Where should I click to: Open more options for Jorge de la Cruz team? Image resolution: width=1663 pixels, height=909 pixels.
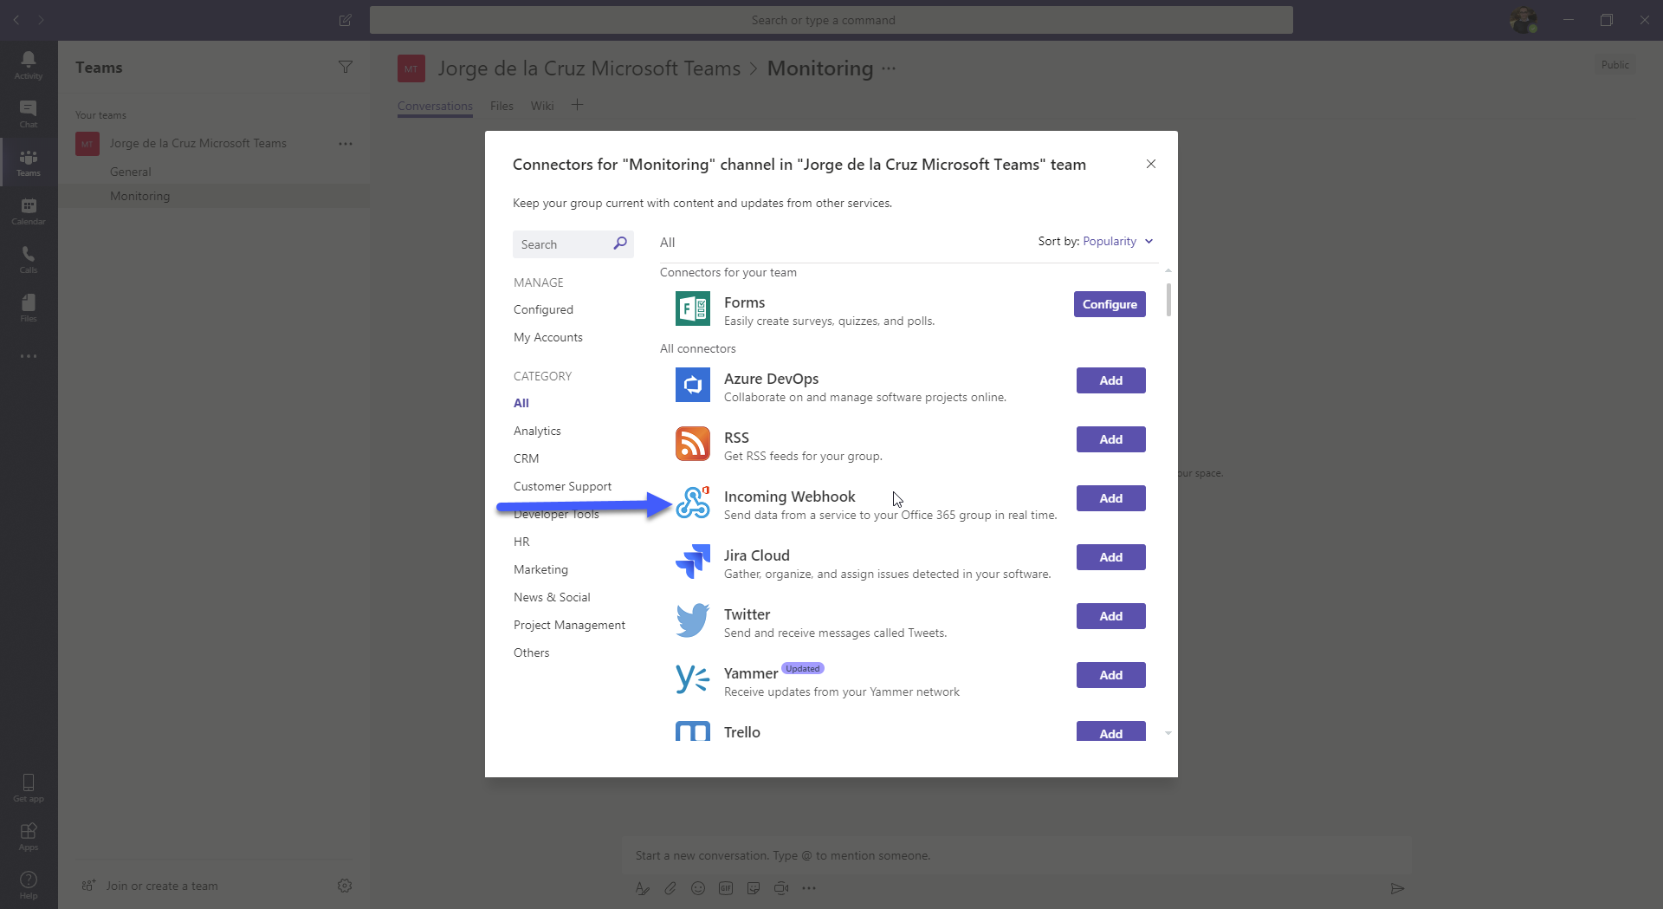(x=346, y=144)
